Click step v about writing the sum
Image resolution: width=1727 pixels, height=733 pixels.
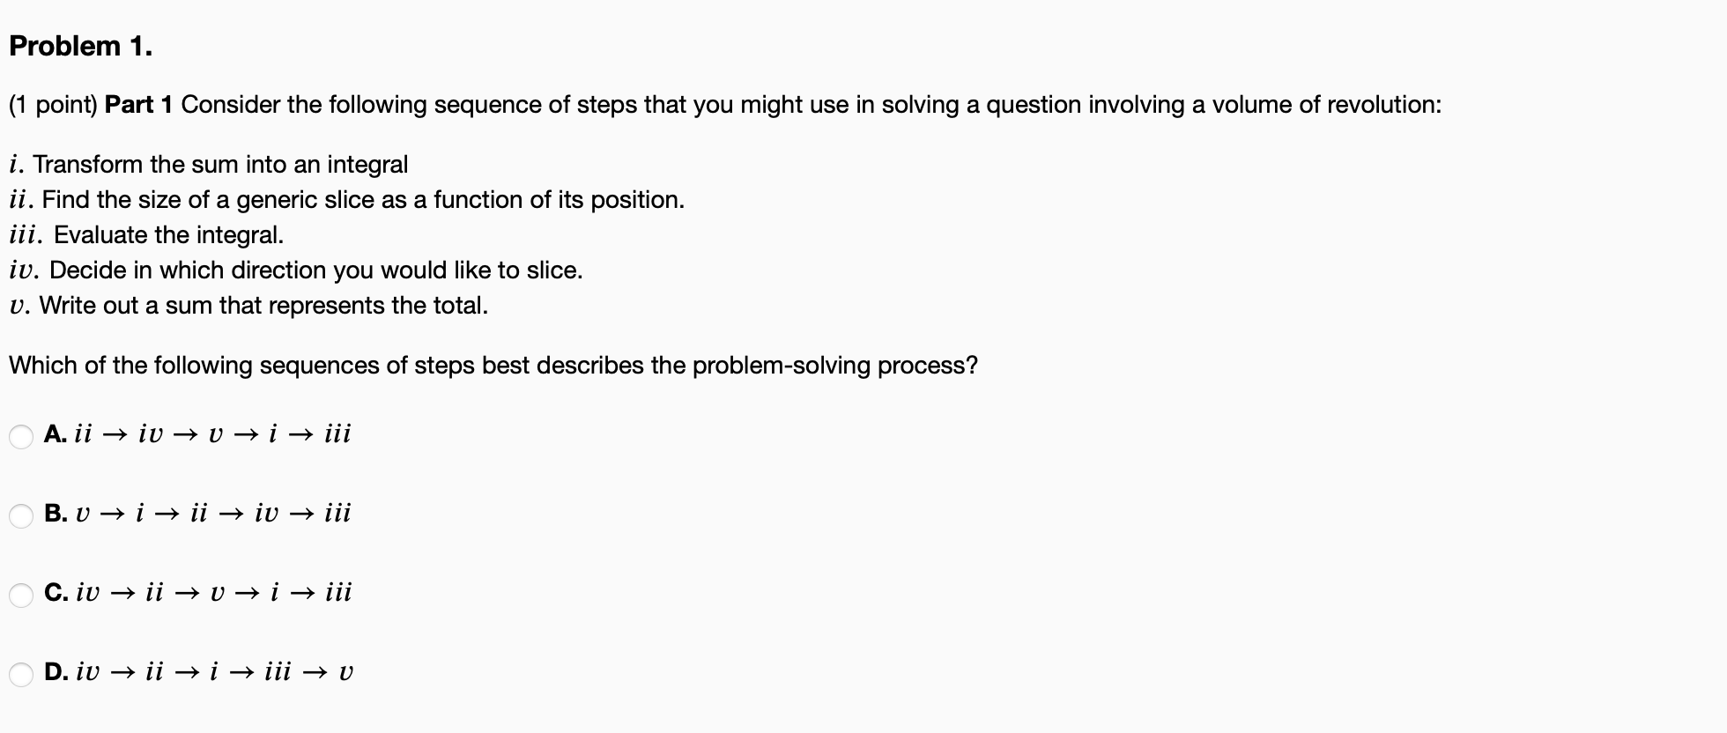[249, 306]
